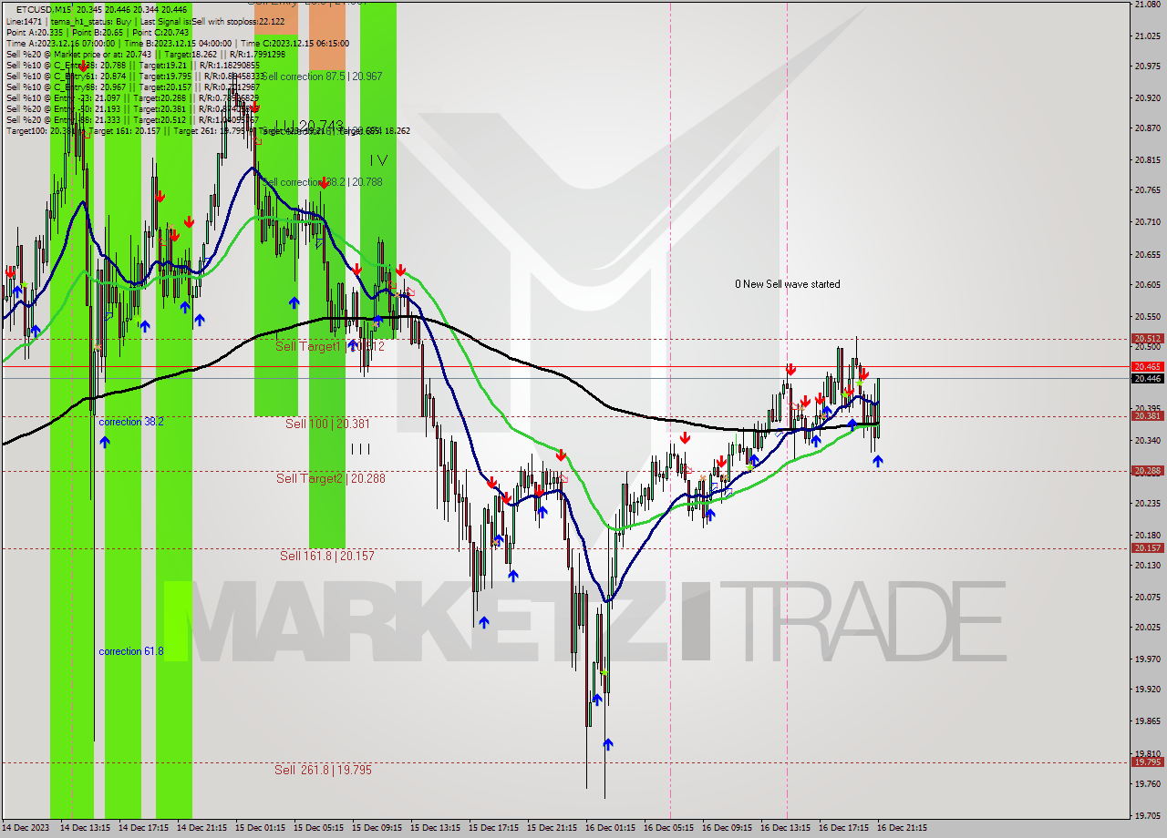Click the 'Sell Target2 | 20.288' label
The width and height of the screenshot is (1167, 838).
point(331,478)
